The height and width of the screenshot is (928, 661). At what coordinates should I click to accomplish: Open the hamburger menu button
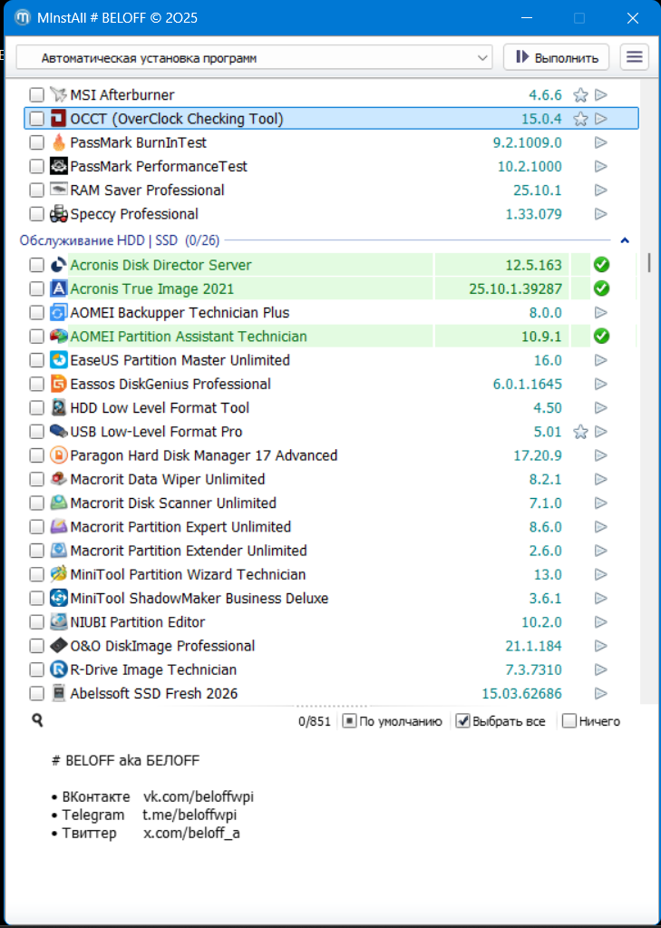point(635,57)
